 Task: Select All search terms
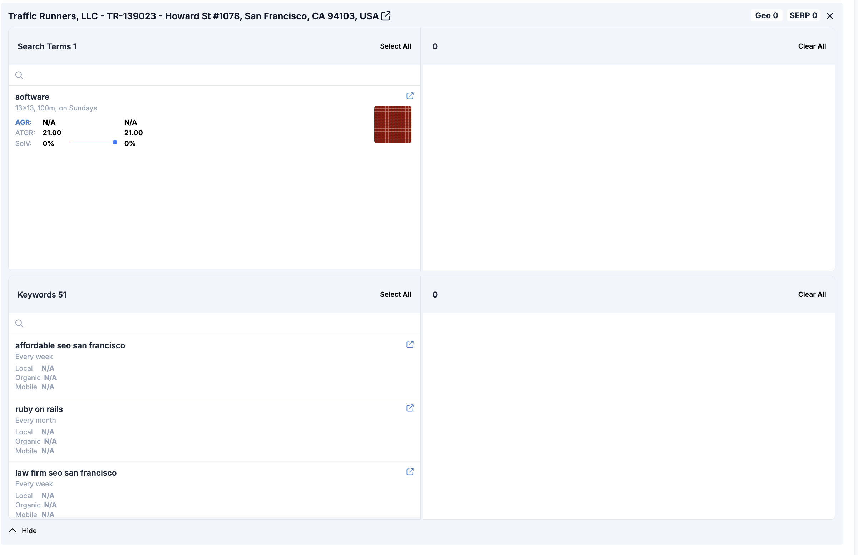395,46
